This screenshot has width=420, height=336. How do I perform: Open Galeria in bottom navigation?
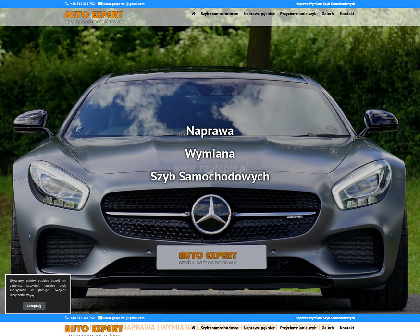pyautogui.click(x=328, y=328)
